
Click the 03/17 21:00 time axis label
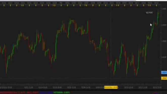click(x=143, y=87)
